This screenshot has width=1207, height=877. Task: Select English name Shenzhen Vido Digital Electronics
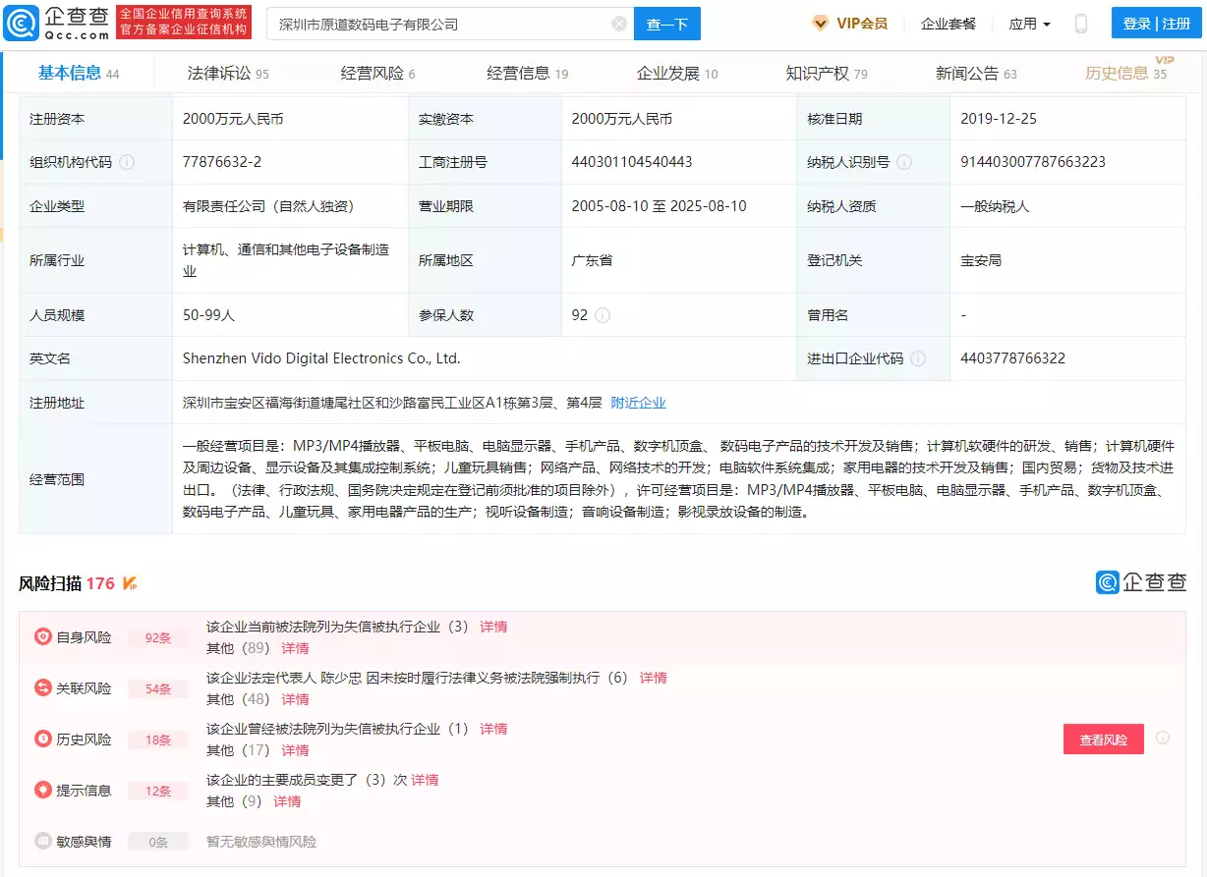click(x=321, y=358)
